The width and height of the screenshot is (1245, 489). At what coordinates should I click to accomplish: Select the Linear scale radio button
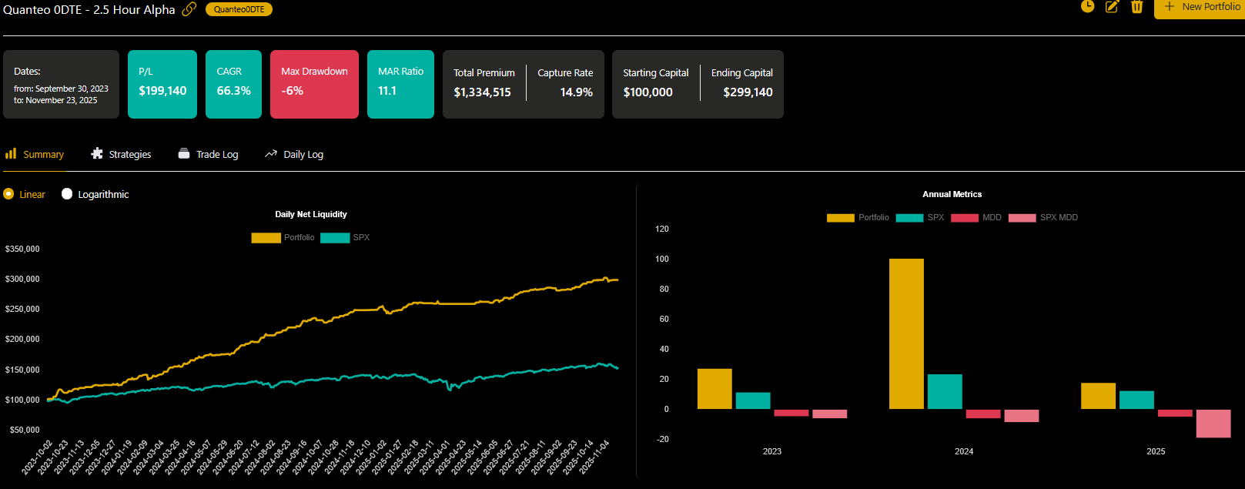click(x=8, y=194)
